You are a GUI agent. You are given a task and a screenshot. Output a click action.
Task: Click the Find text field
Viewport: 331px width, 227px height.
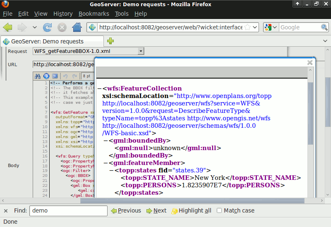[68, 210]
